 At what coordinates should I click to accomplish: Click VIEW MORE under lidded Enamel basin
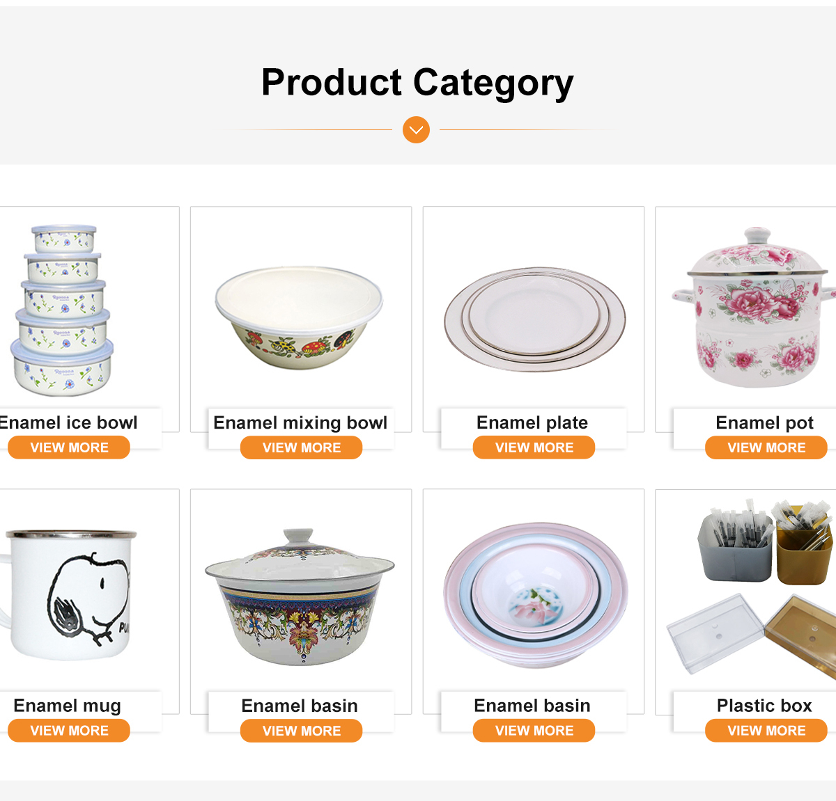click(x=302, y=731)
